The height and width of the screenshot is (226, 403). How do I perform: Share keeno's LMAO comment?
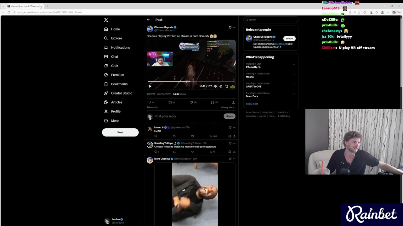pos(234,136)
